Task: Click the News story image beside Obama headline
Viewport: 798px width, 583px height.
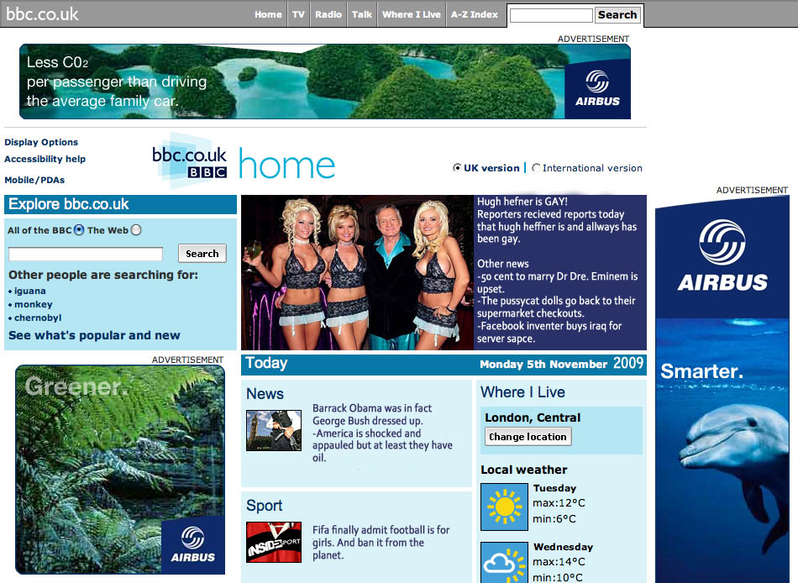Action: (273, 431)
